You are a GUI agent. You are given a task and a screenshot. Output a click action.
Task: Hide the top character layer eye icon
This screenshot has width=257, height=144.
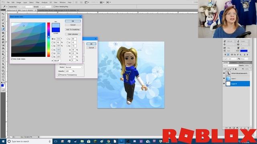click(224, 73)
